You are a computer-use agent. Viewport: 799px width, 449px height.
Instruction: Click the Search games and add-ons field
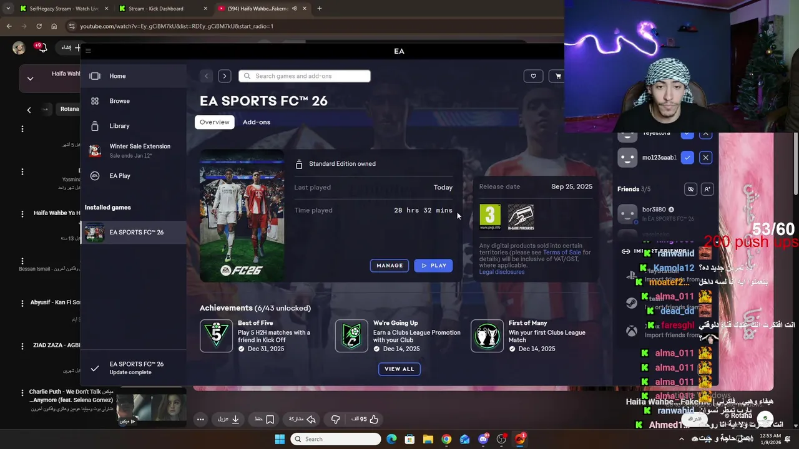click(x=304, y=76)
